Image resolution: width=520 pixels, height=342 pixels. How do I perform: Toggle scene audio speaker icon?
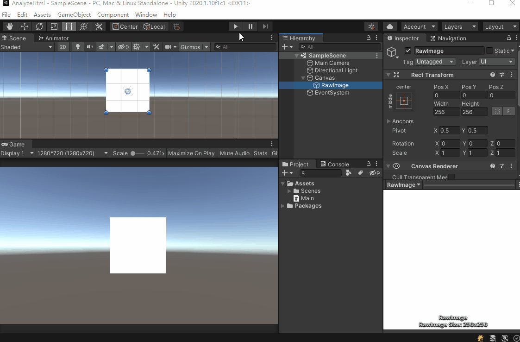click(x=89, y=47)
